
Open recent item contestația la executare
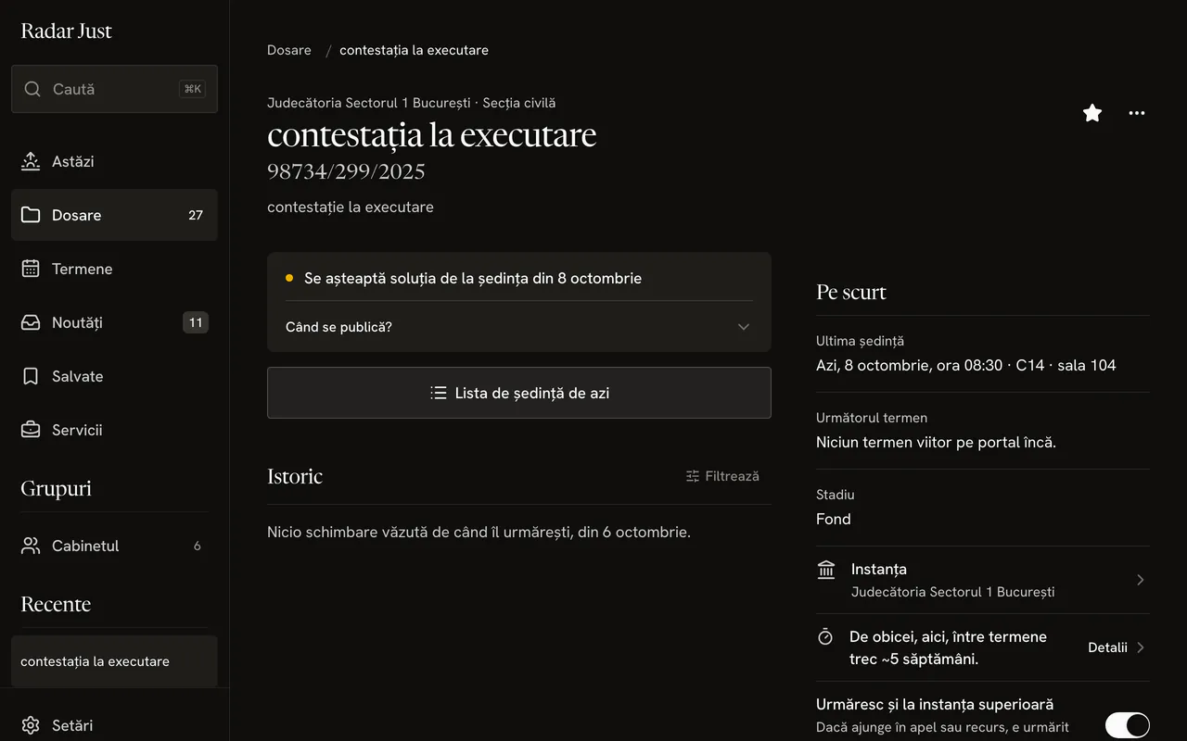click(114, 661)
